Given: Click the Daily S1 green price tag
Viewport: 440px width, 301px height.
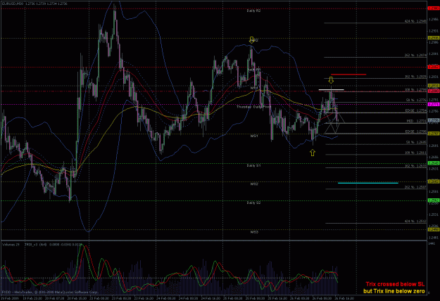Looking at the screenshot, I should click(434, 163).
